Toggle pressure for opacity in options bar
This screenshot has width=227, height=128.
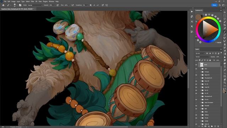click(57, 5)
